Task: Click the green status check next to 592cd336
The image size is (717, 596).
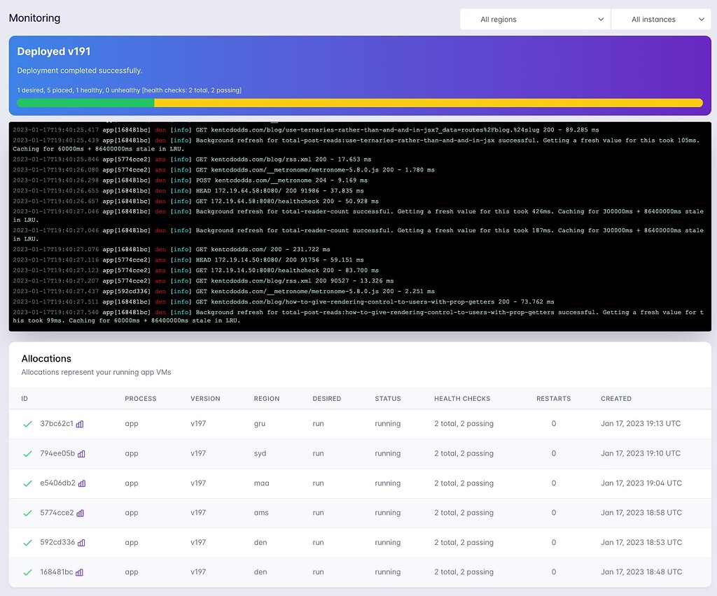Action: coord(27,542)
